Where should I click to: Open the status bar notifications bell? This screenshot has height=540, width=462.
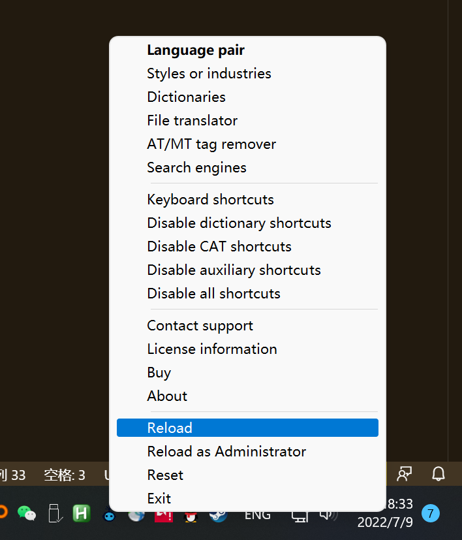coord(439,473)
